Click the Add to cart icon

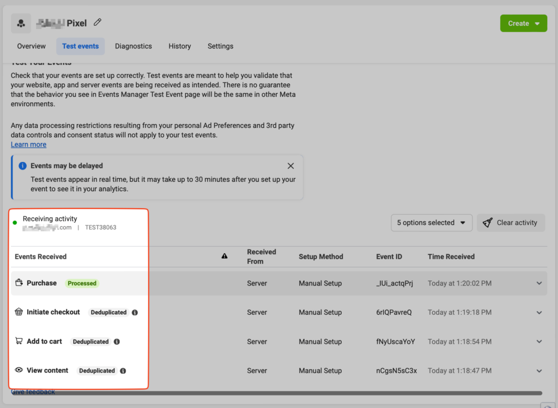pos(19,341)
